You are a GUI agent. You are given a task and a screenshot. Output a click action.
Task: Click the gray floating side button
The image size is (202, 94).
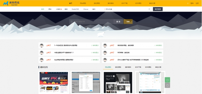pyautogui.click(x=167, y=85)
